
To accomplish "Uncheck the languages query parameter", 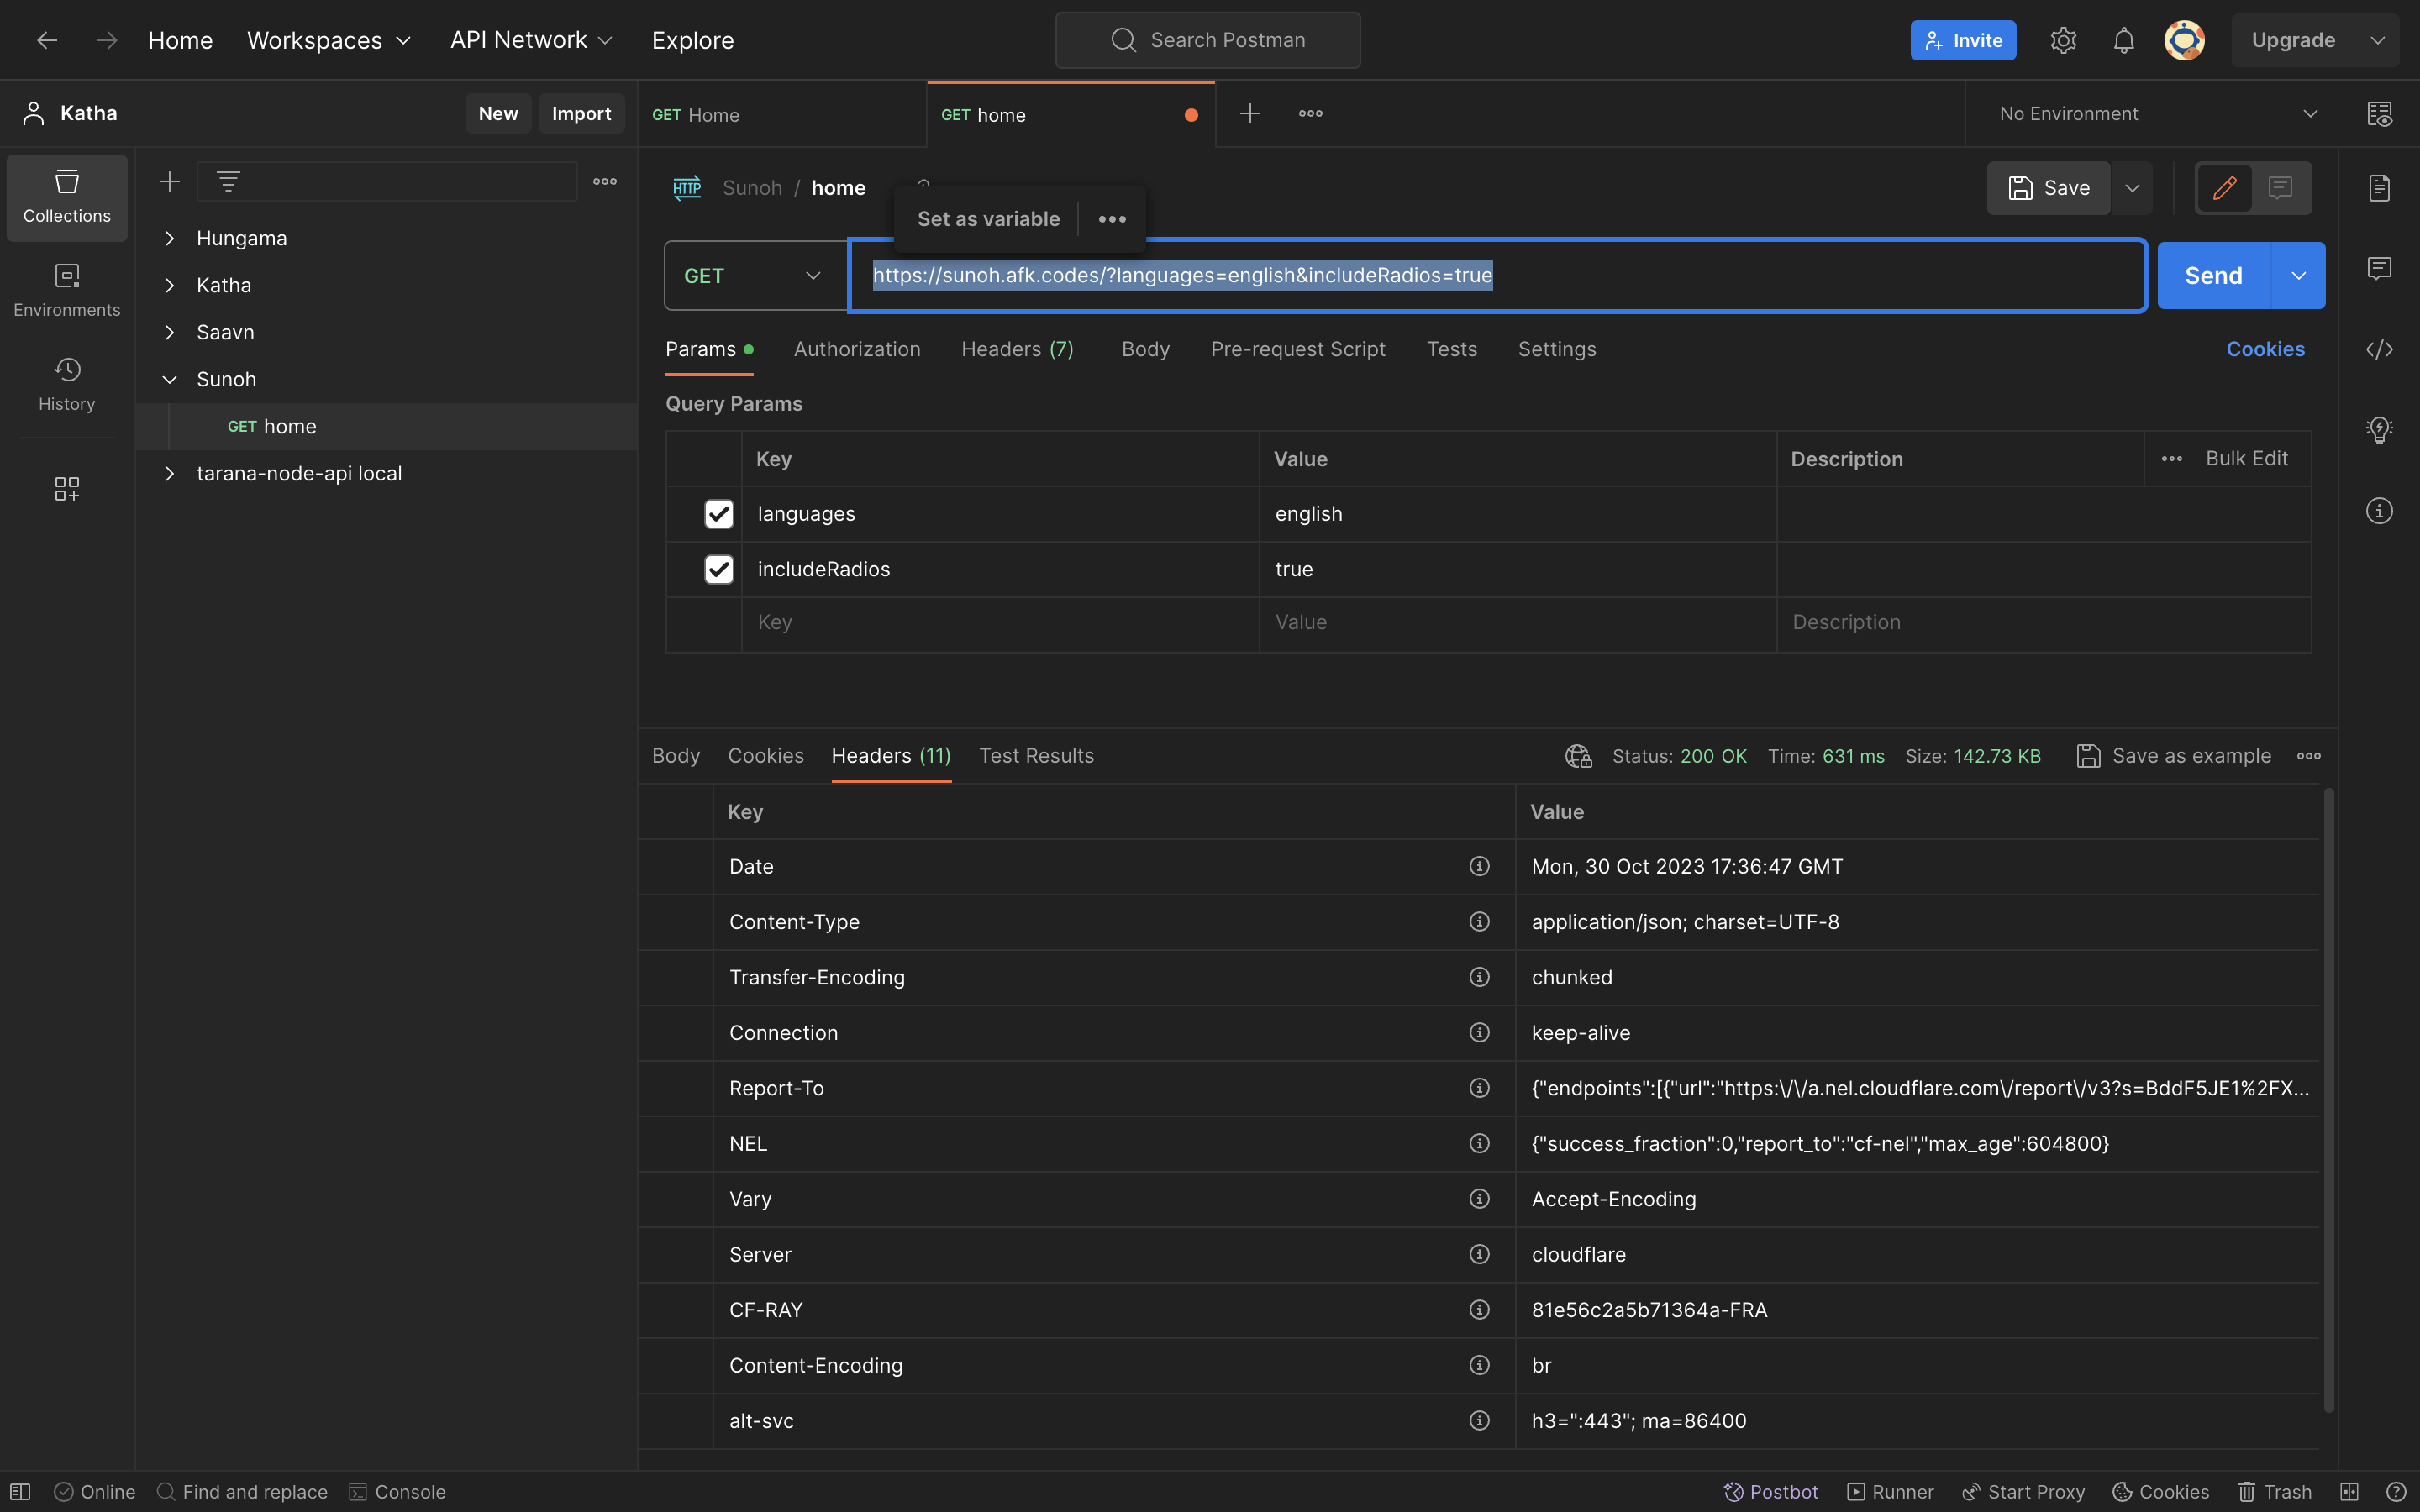I will (718, 514).
